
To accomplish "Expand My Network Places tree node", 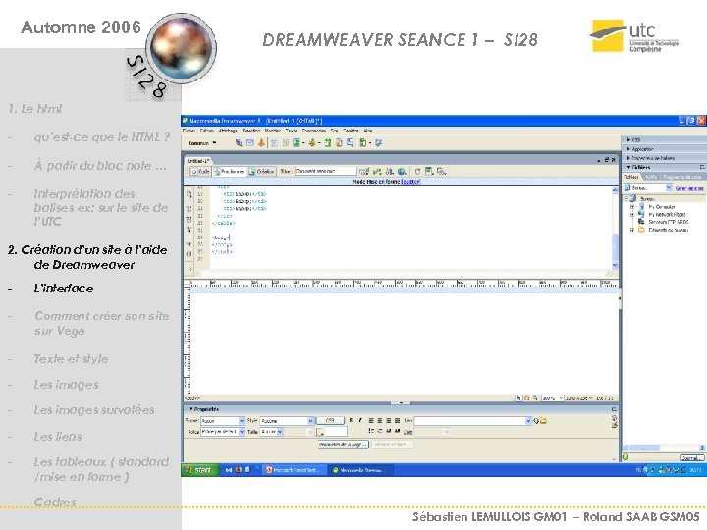I will tap(632, 215).
